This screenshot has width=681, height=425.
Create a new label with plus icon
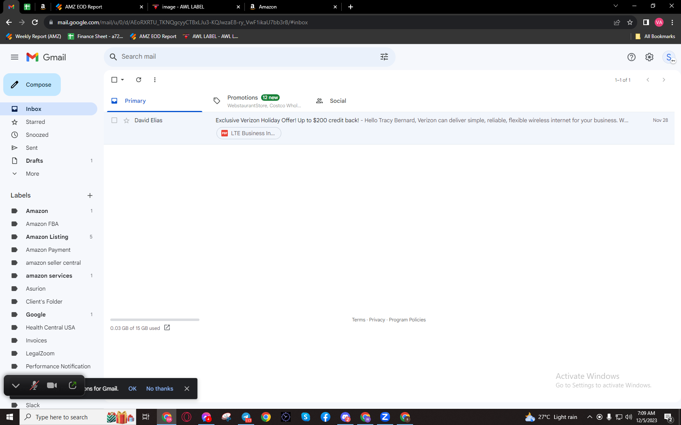point(90,195)
